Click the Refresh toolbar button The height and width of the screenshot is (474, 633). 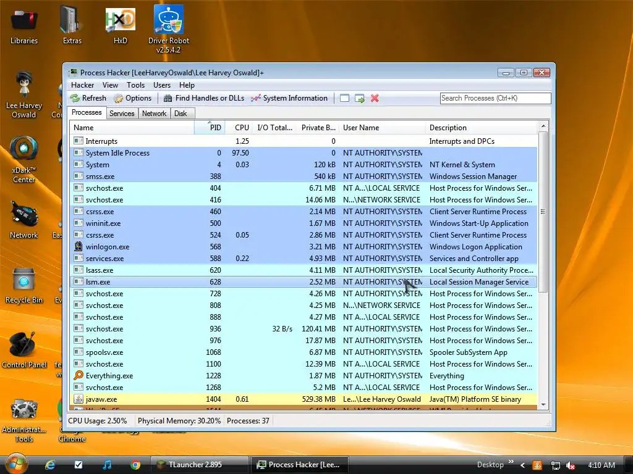[88, 98]
